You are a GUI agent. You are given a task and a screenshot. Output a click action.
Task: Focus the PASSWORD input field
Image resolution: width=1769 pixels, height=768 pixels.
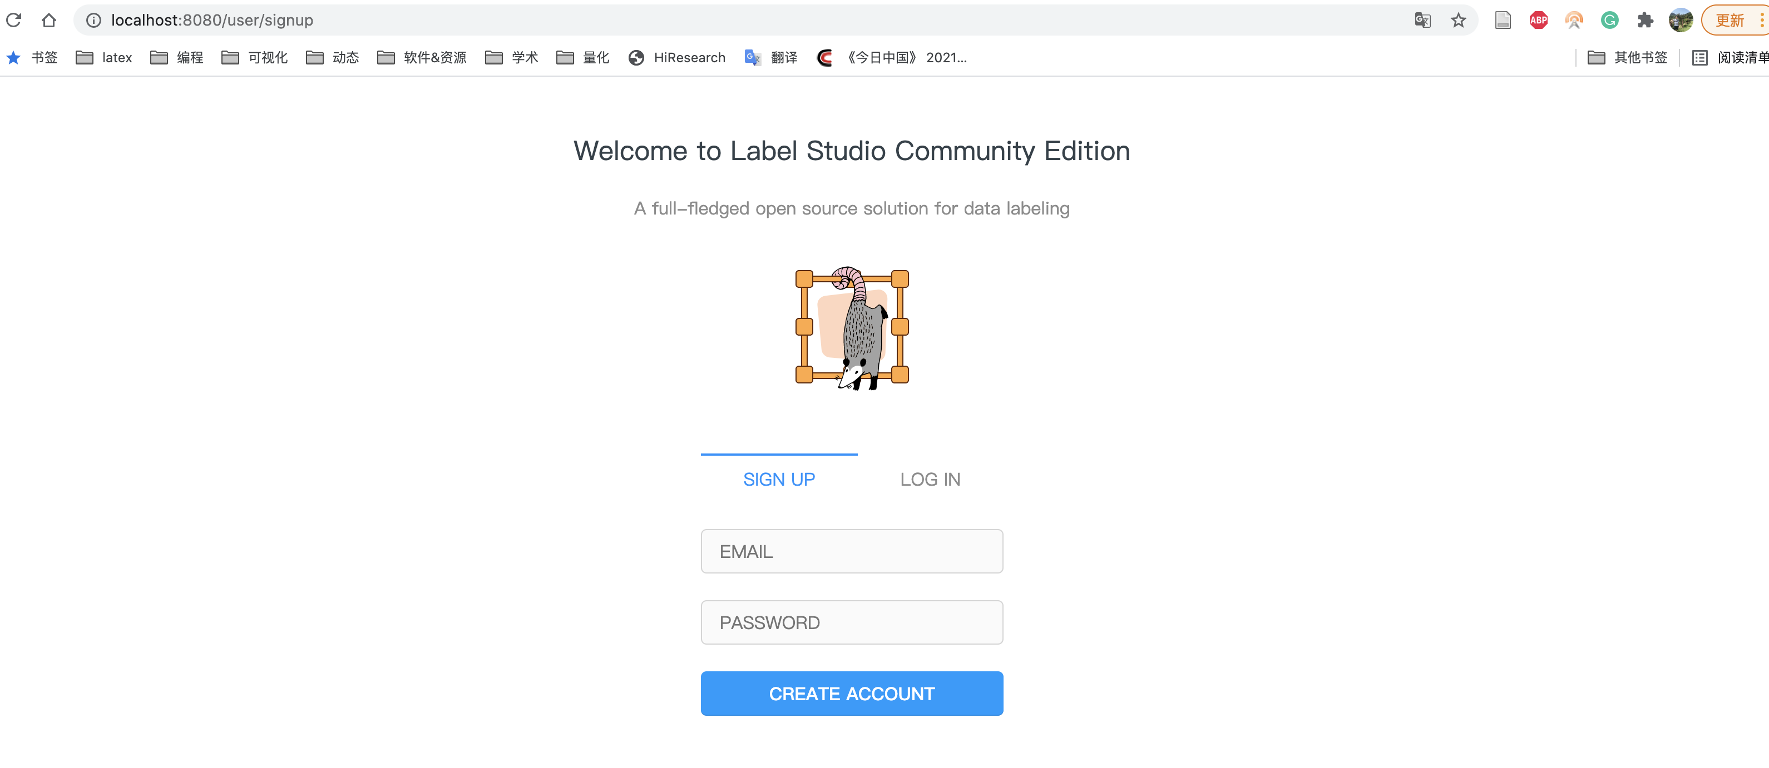pyautogui.click(x=852, y=622)
